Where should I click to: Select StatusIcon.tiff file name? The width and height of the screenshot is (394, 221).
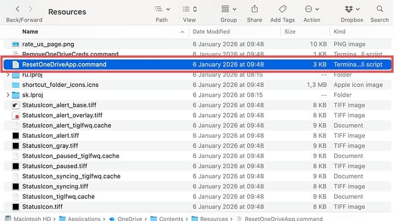click(x=42, y=207)
